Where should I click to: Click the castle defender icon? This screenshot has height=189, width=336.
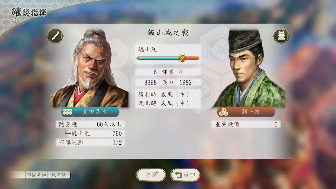[x=281, y=36]
